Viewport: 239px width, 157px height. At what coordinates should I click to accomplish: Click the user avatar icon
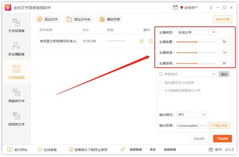point(175,7)
